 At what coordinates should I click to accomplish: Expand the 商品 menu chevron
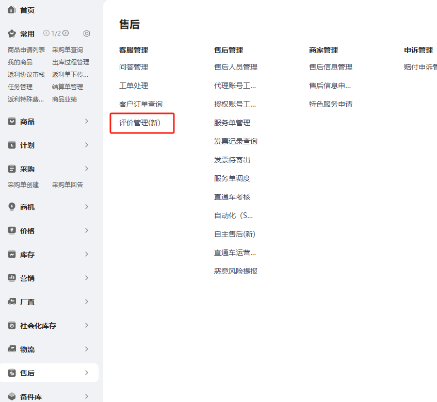[x=87, y=121]
